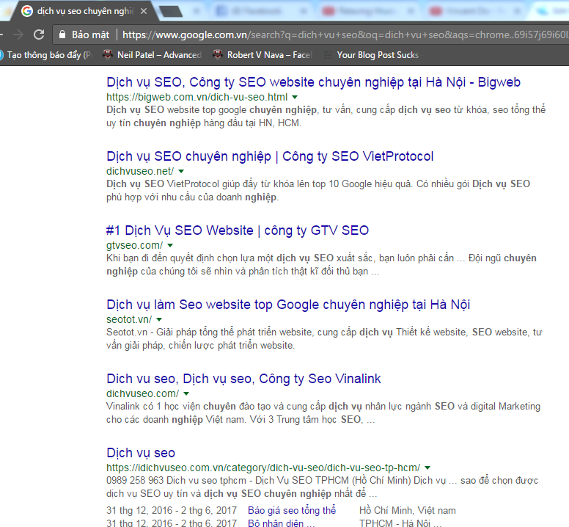Open 'Báo giá seo tổng thể' sitelink
The width and height of the screenshot is (569, 527).
[292, 510]
